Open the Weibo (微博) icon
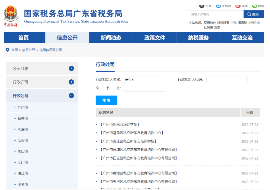 [238, 6]
